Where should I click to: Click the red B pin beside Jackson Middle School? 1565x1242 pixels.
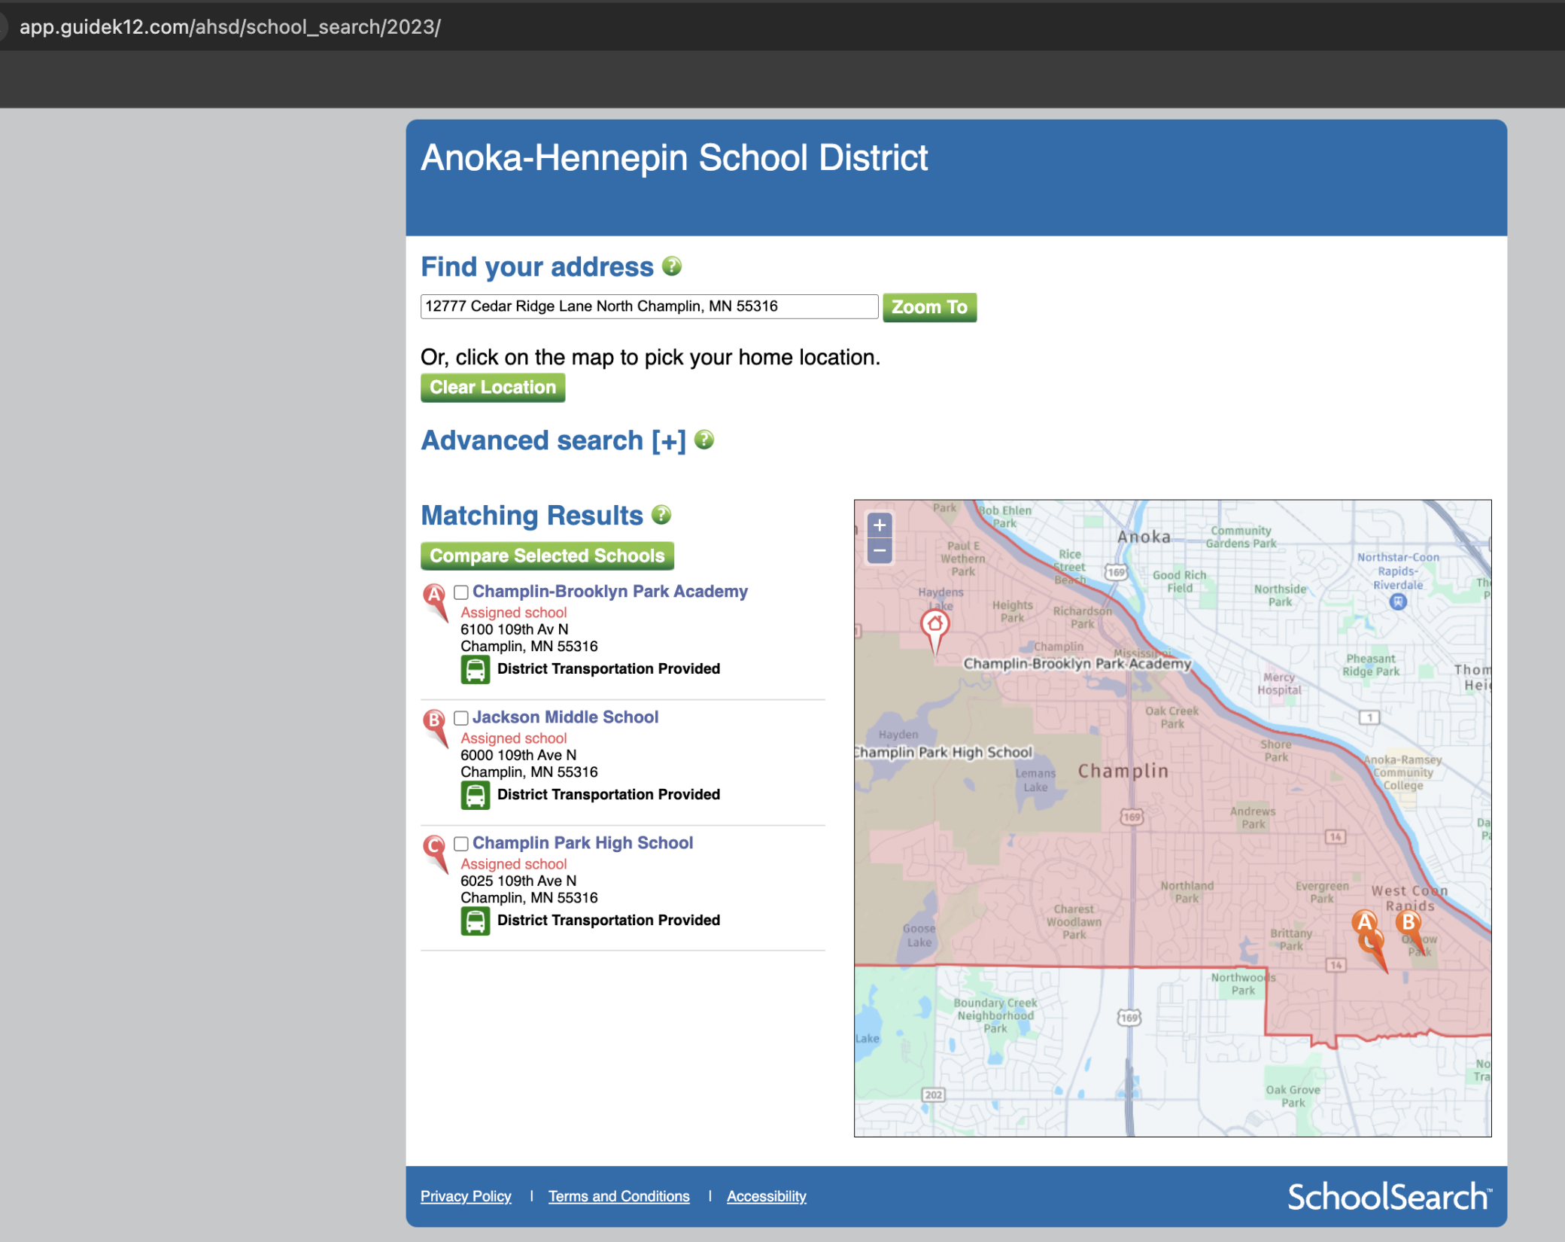pos(435,727)
